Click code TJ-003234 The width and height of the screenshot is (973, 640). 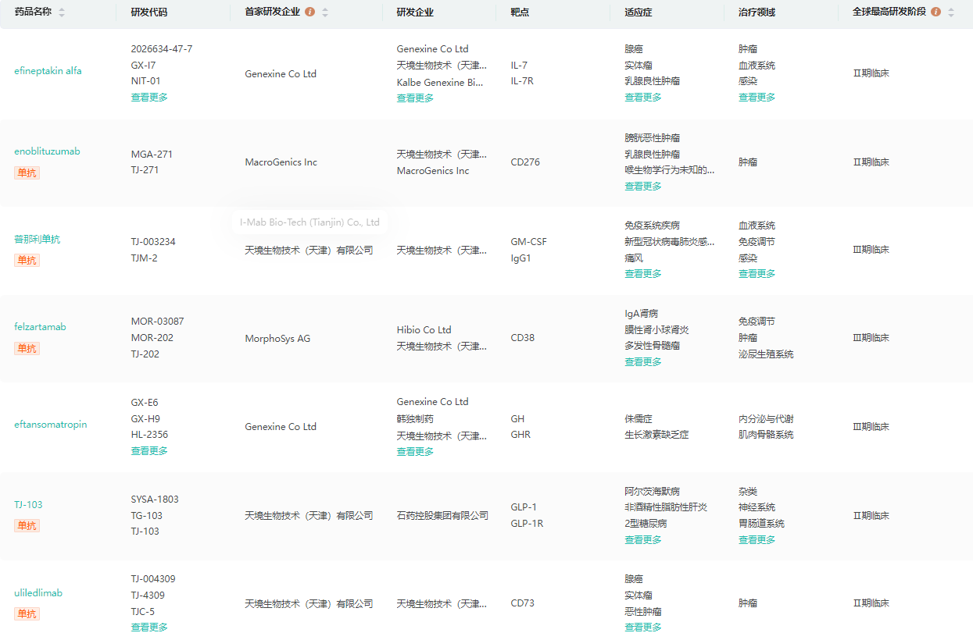153,242
